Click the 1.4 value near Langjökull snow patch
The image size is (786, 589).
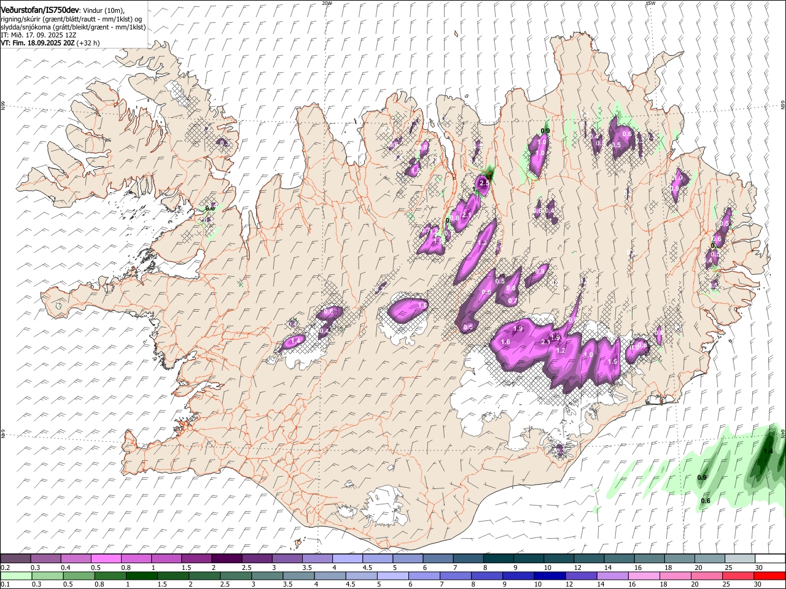(x=296, y=341)
